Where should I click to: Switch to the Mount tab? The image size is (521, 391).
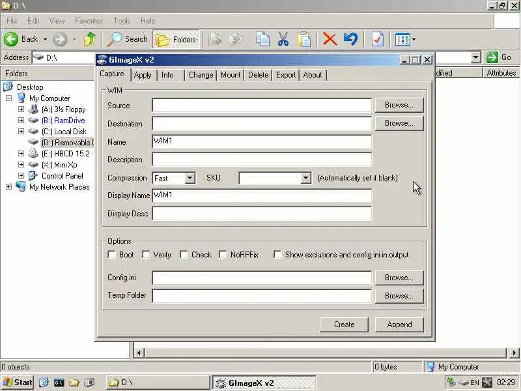coord(231,75)
